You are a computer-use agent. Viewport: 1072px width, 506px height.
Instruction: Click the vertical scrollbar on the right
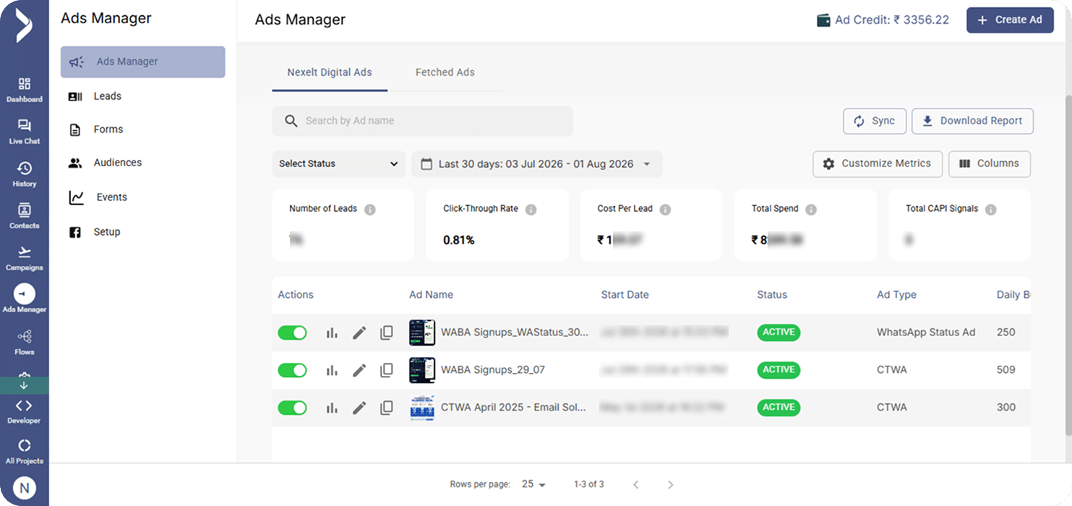[1068, 265]
